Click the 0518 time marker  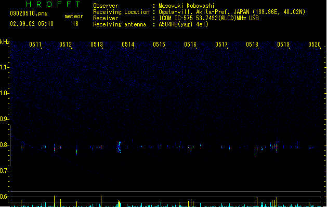click(252, 45)
